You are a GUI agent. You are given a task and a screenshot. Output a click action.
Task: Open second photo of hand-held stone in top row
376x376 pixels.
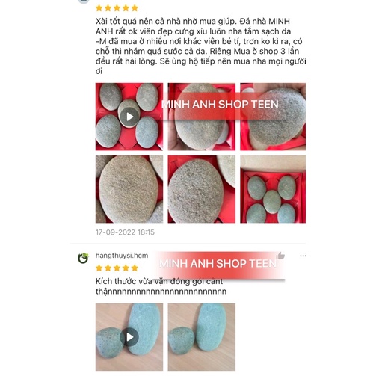[202, 117]
